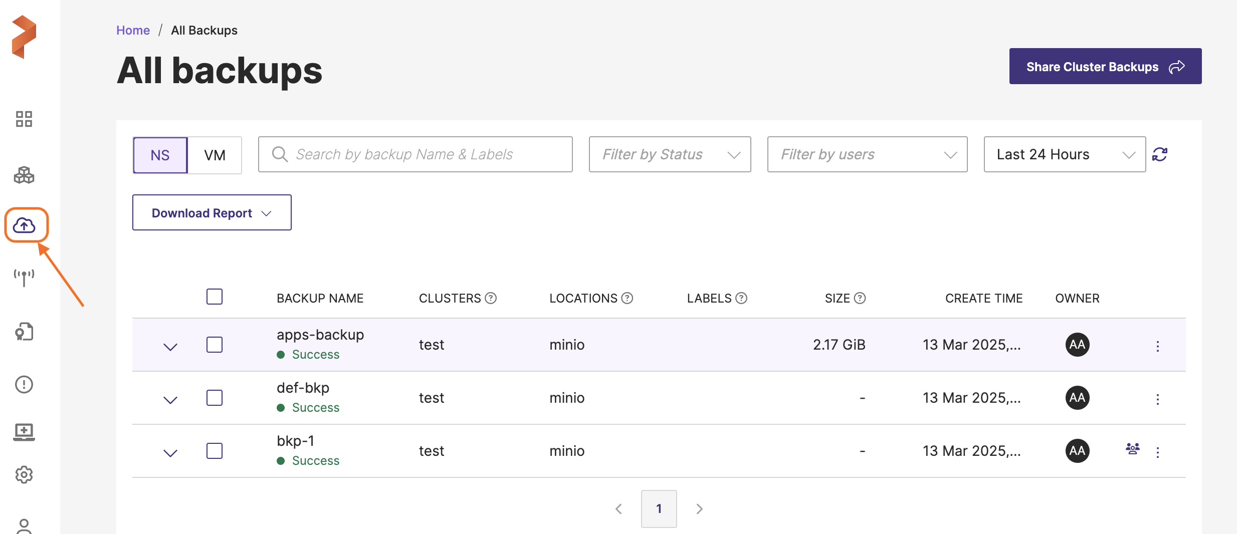Open the dashboard grid icon in sidebar

pyautogui.click(x=24, y=119)
